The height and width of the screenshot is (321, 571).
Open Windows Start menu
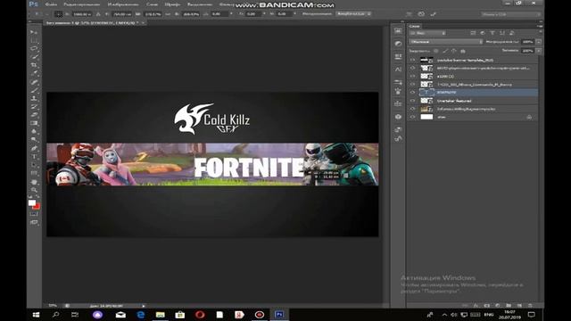click(x=36, y=315)
